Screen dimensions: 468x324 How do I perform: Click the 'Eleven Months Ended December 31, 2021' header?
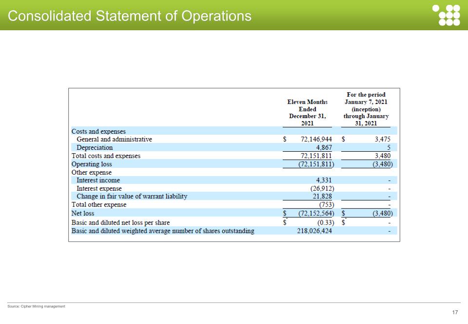click(308, 113)
